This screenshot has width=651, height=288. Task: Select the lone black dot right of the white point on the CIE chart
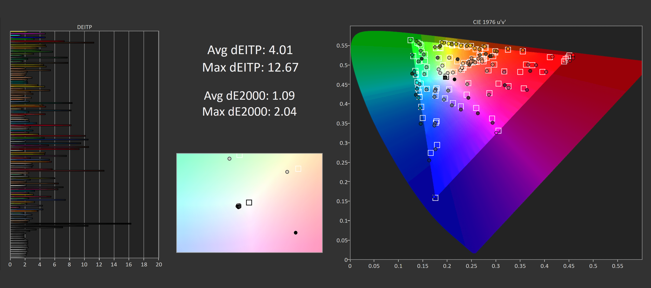click(x=454, y=79)
